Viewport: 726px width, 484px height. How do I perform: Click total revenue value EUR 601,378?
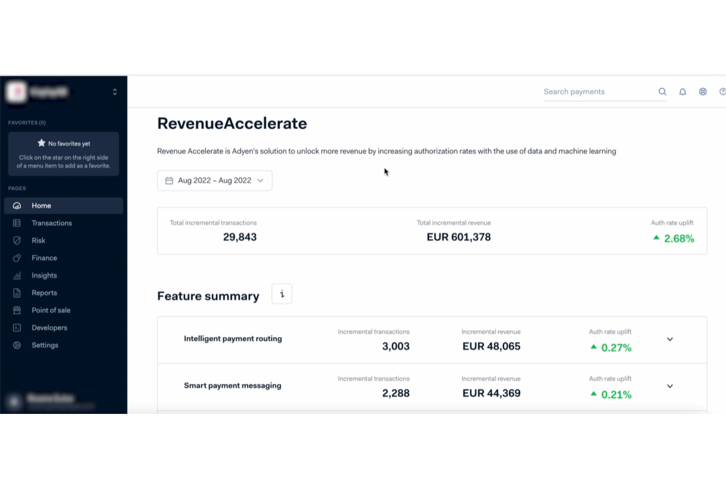click(x=459, y=237)
